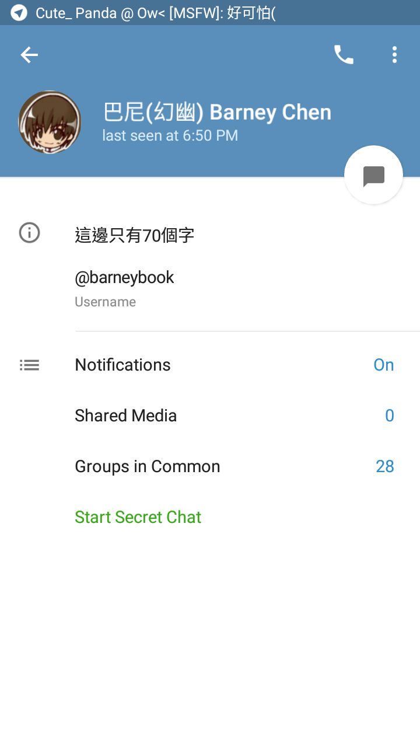Tap the Telegram paper plane status icon

click(x=19, y=13)
